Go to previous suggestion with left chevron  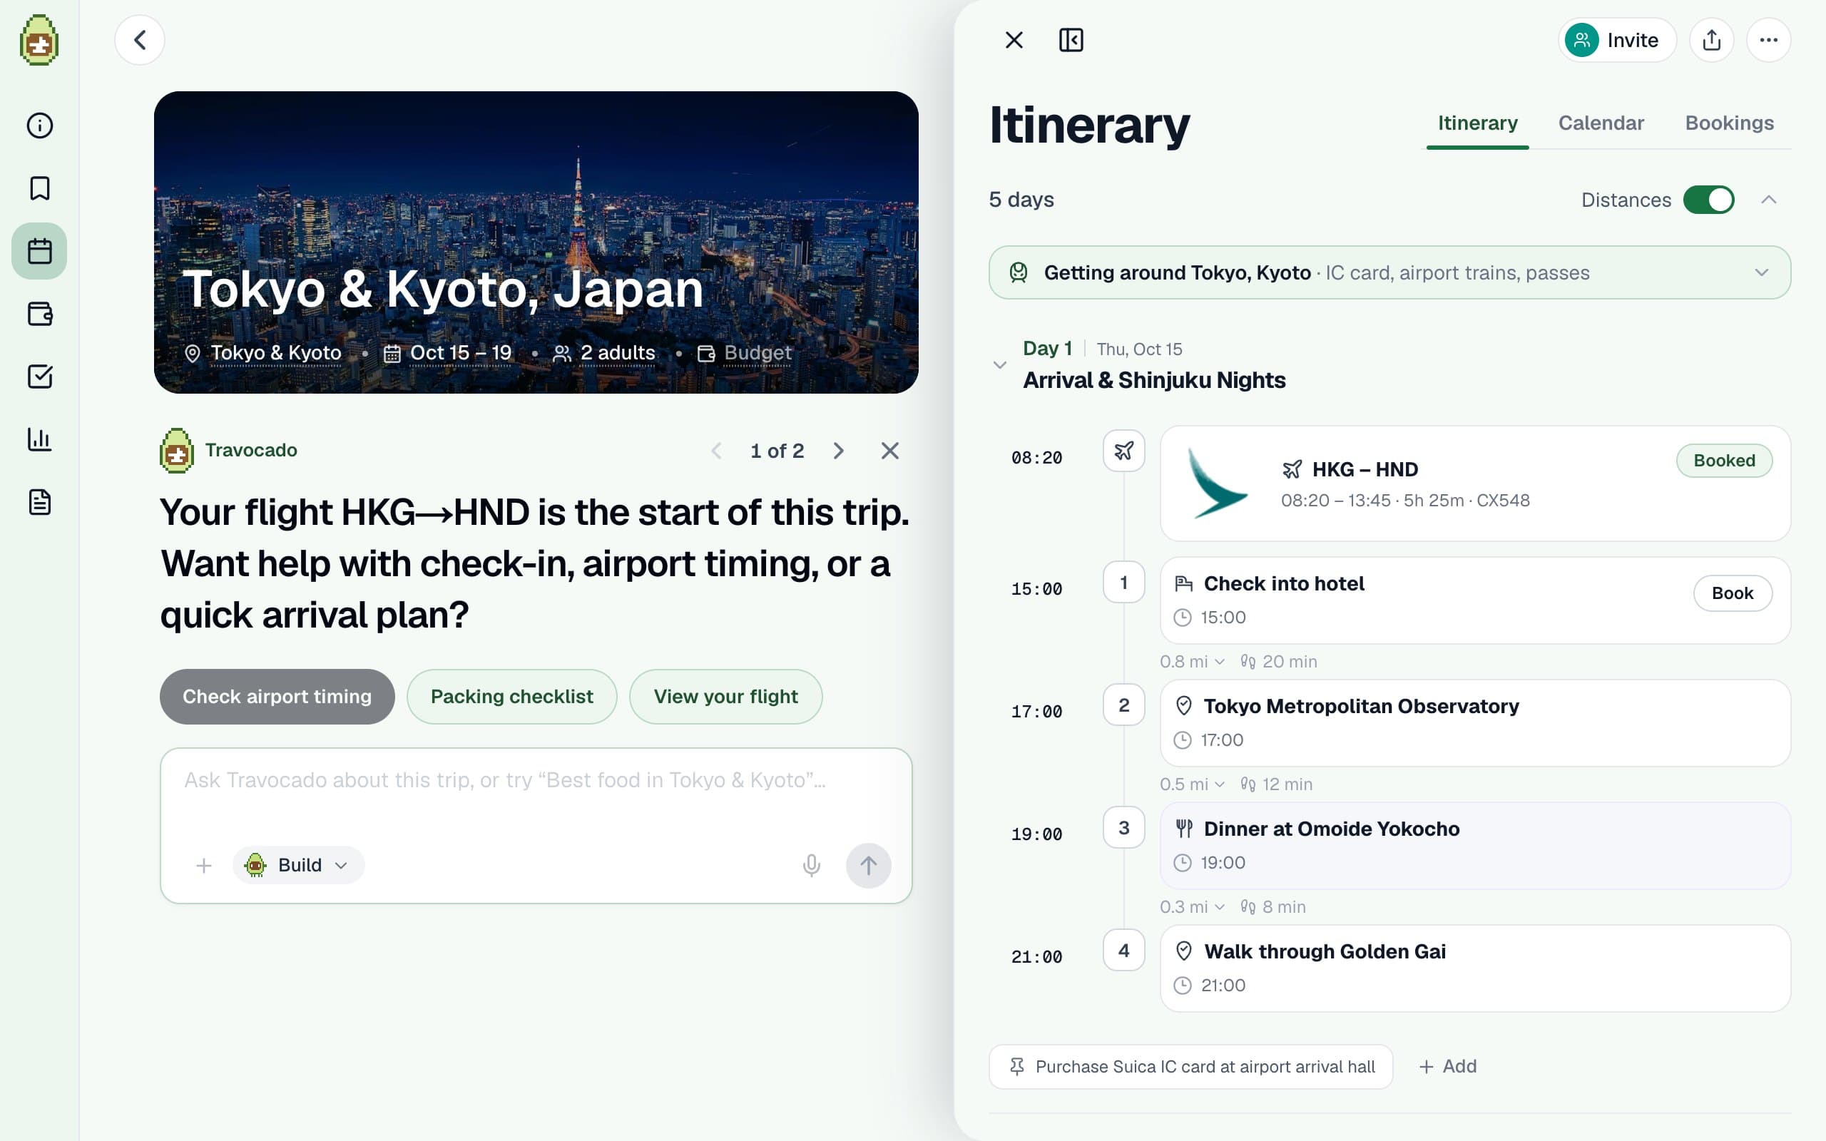coord(717,451)
